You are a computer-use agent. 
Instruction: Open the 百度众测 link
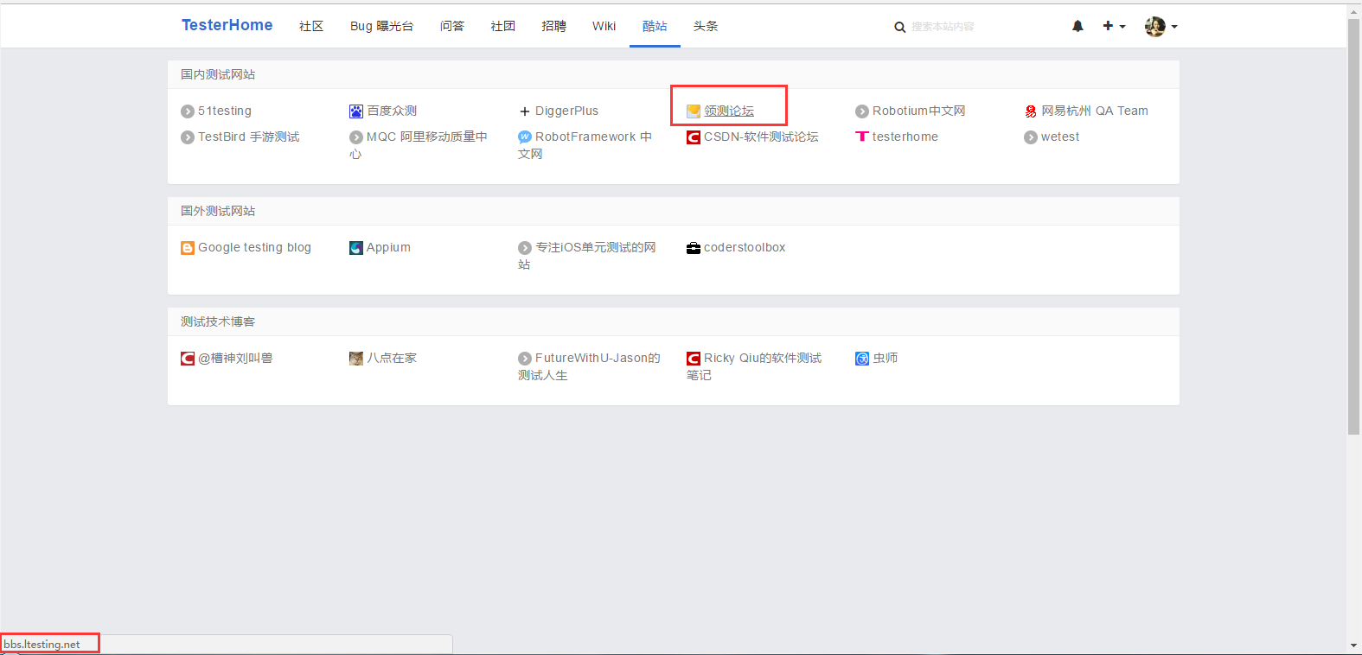click(392, 111)
